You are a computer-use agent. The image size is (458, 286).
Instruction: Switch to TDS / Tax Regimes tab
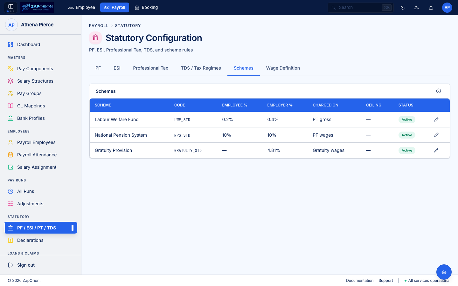point(201,68)
